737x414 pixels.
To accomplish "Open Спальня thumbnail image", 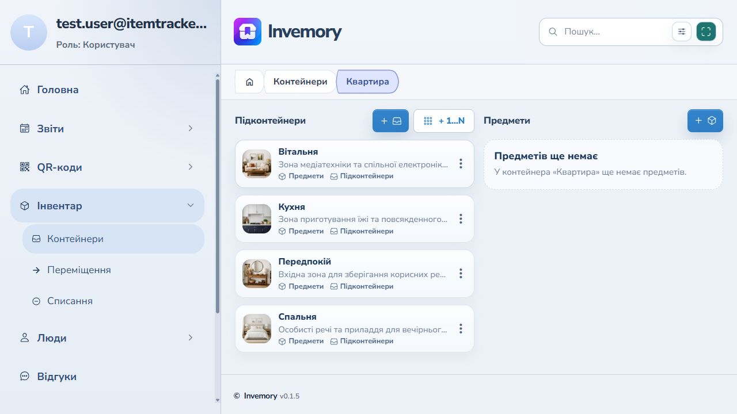I will point(257,328).
